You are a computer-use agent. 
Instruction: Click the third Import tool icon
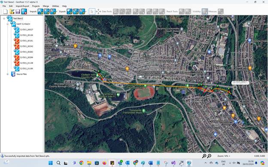[x=53, y=12]
